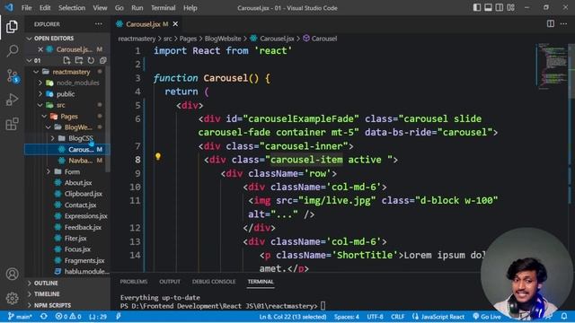Open the Edit menu

(x=45, y=8)
